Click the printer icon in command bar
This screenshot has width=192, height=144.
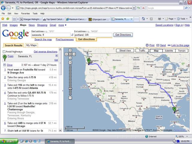[159, 19]
